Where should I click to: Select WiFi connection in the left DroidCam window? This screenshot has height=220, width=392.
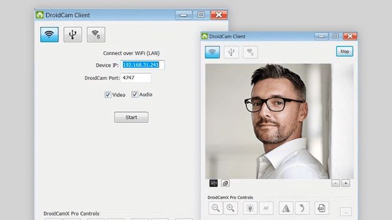click(49, 35)
